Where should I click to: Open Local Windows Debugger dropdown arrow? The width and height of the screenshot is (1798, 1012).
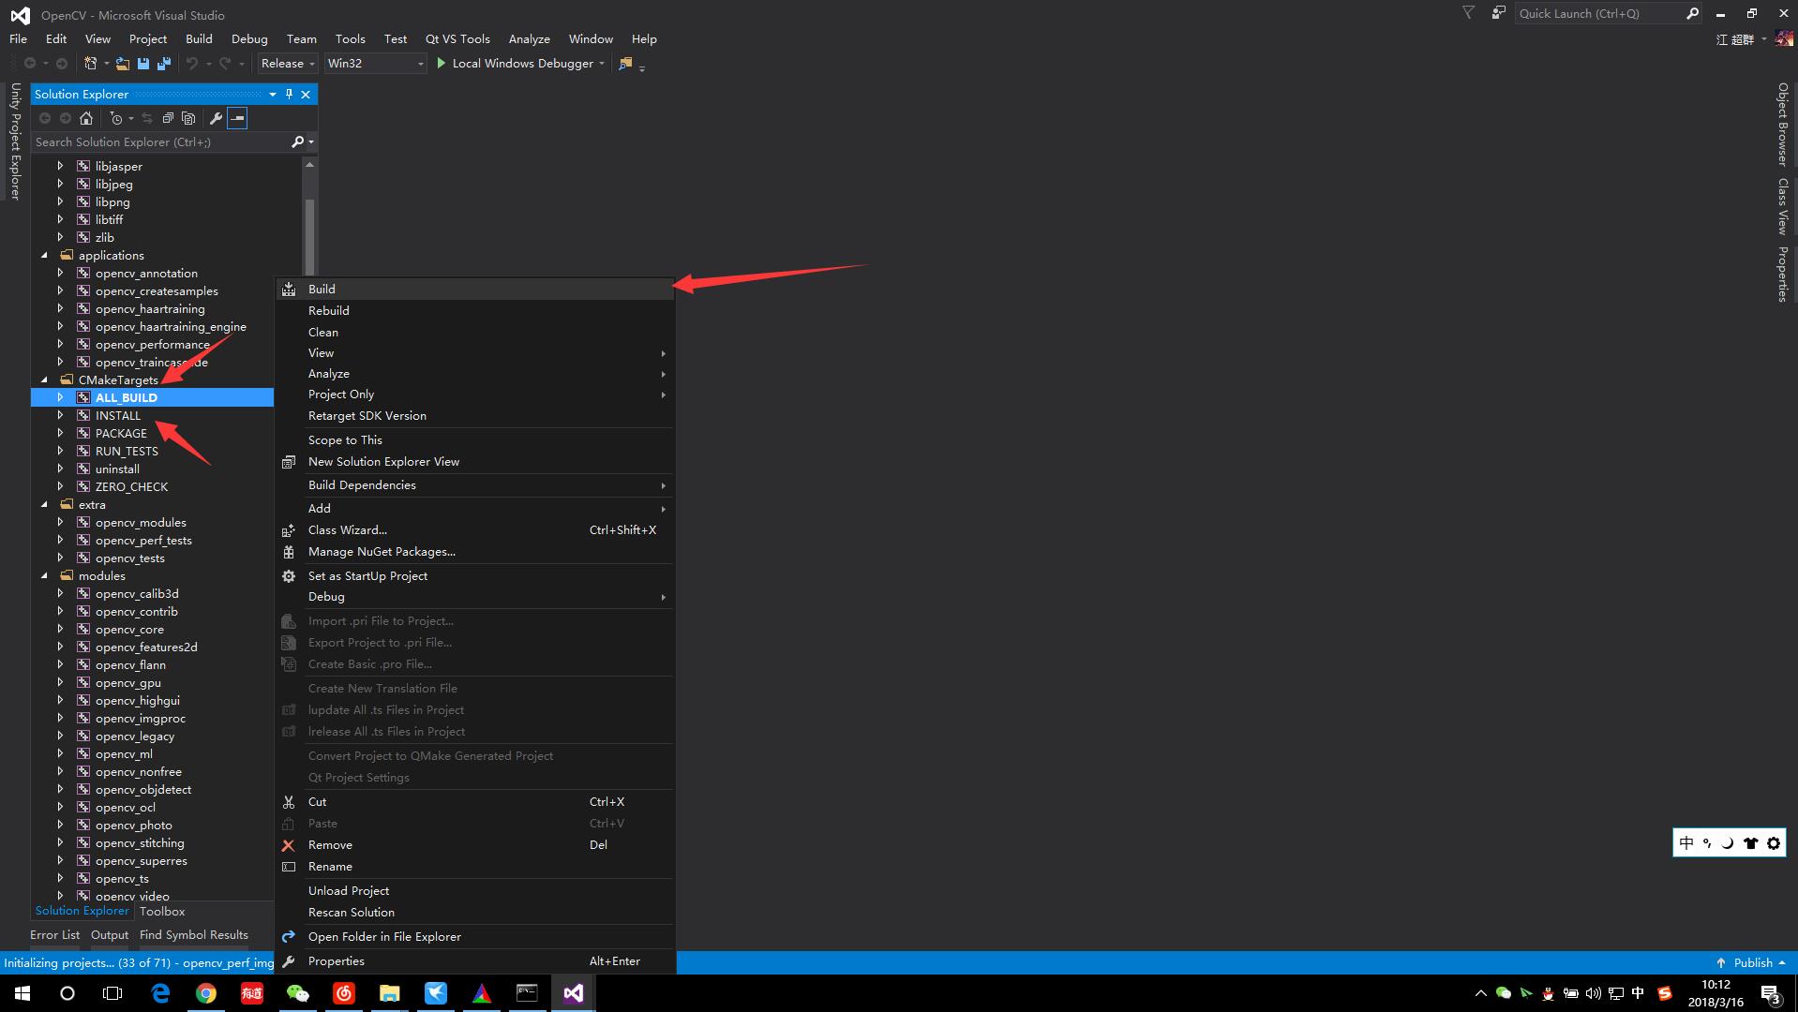(601, 64)
